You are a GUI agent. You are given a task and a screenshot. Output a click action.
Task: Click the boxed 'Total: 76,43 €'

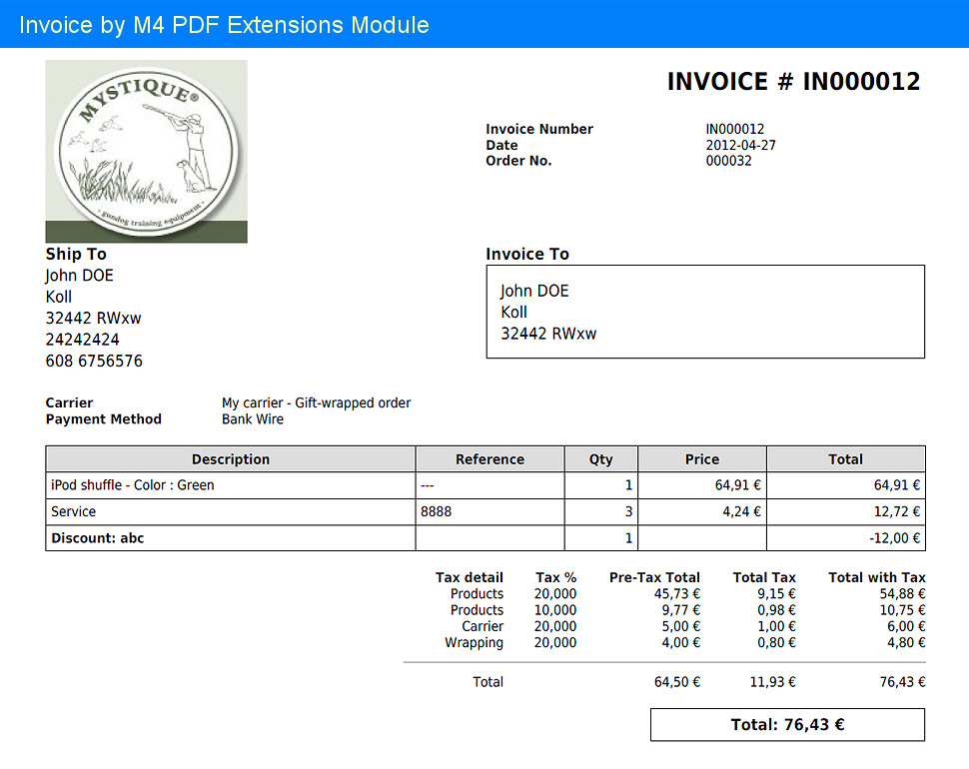click(787, 724)
